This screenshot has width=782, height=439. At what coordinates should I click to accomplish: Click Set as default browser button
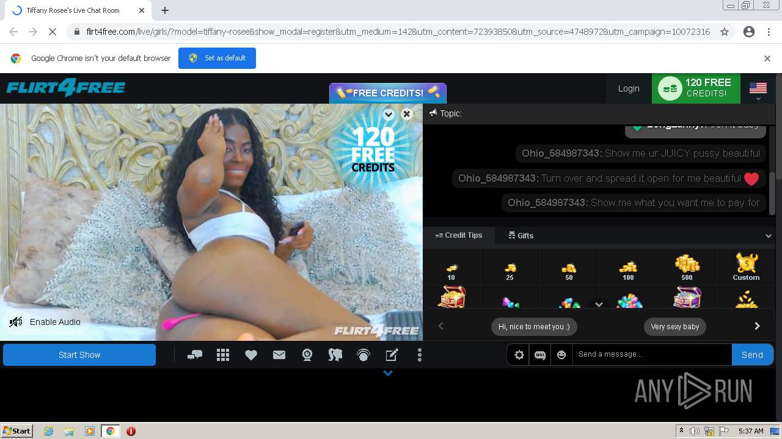pyautogui.click(x=217, y=58)
